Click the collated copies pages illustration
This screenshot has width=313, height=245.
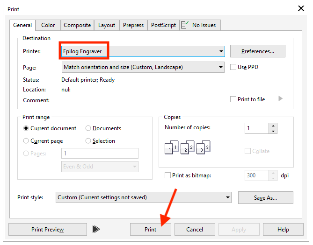[x=188, y=147]
